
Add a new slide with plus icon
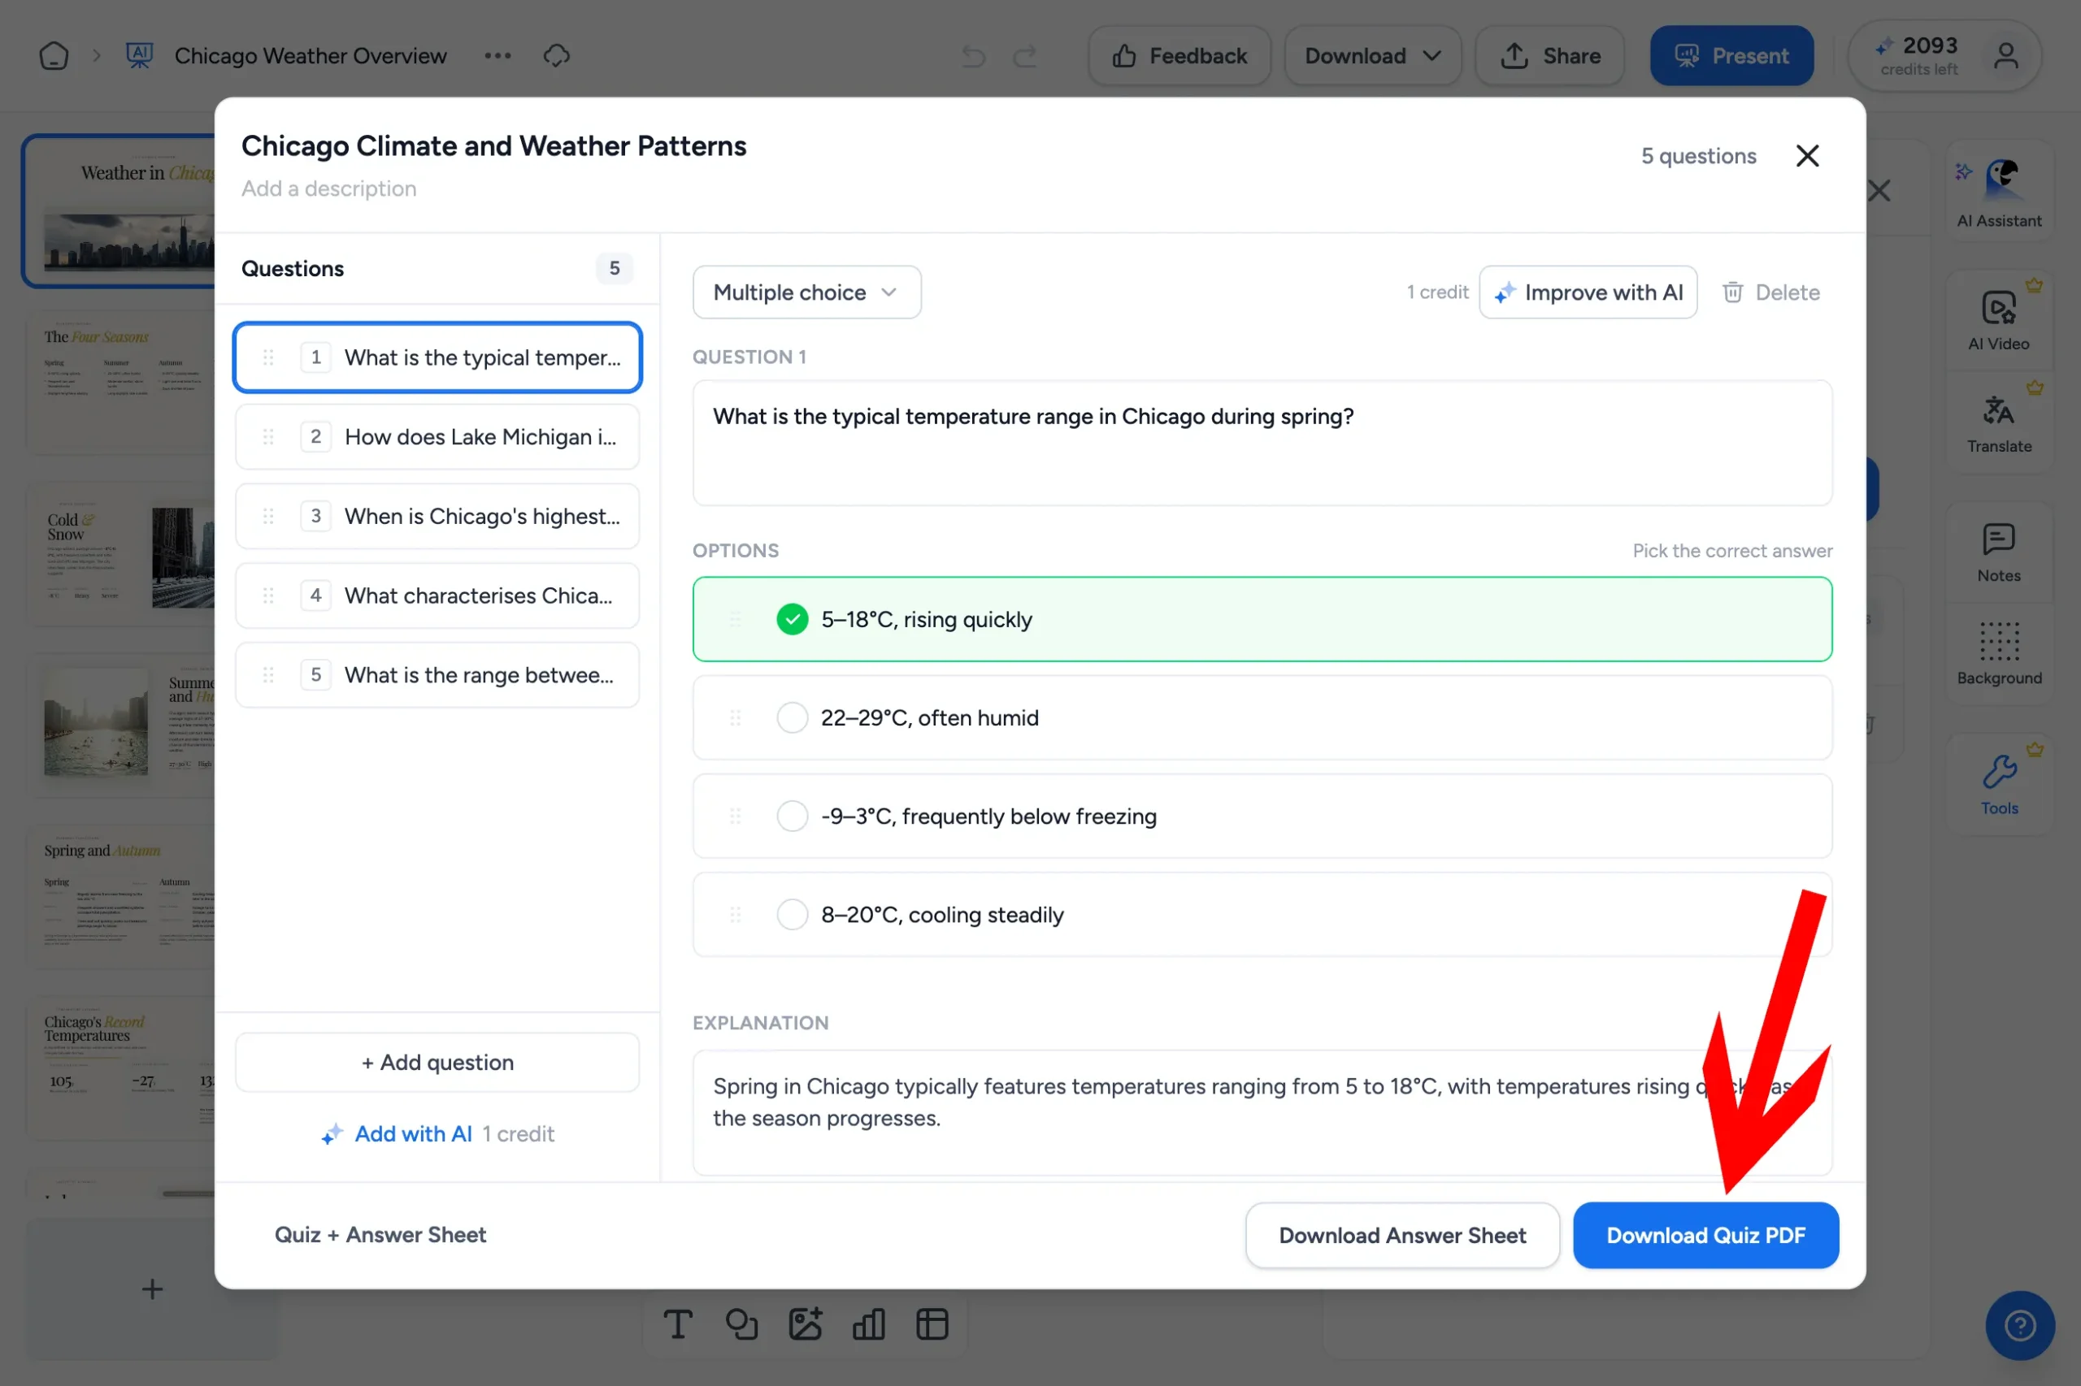152,1289
